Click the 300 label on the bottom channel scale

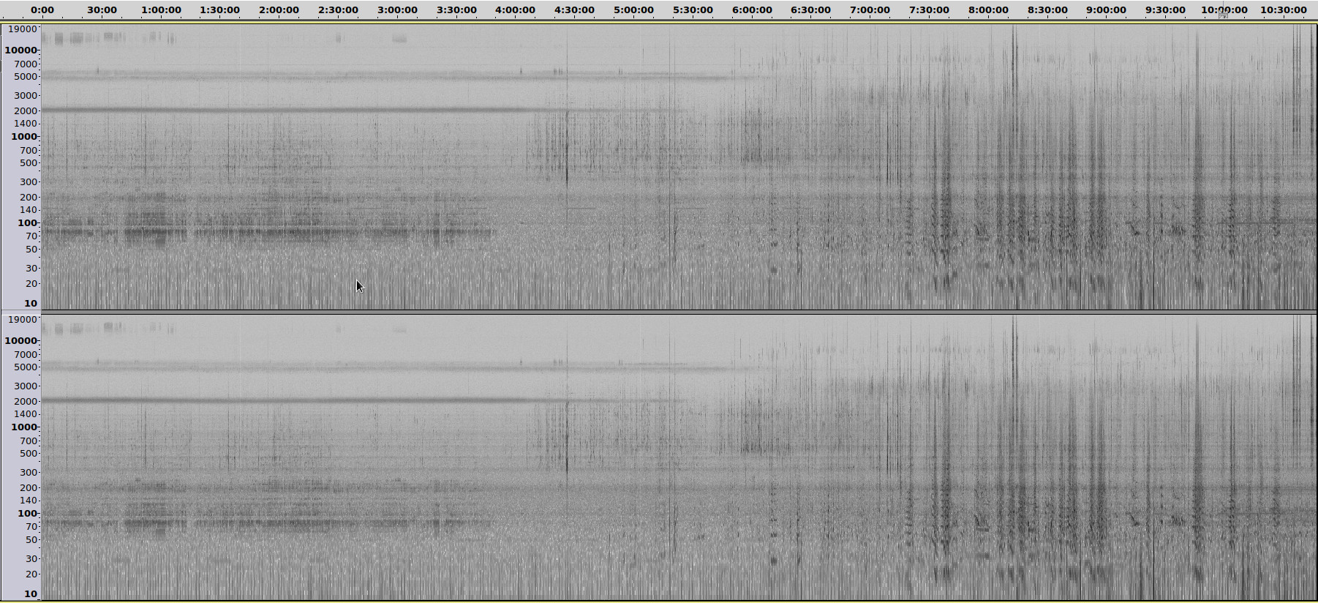pos(28,472)
